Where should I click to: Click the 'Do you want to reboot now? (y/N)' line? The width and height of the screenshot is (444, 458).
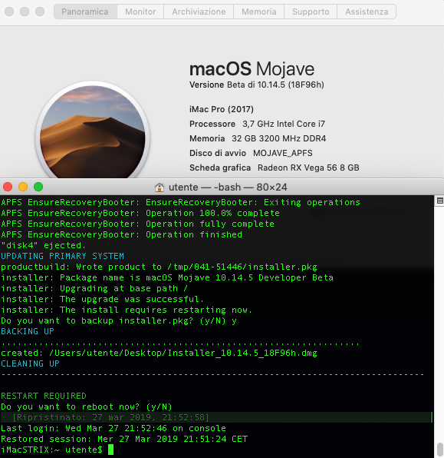point(87,407)
